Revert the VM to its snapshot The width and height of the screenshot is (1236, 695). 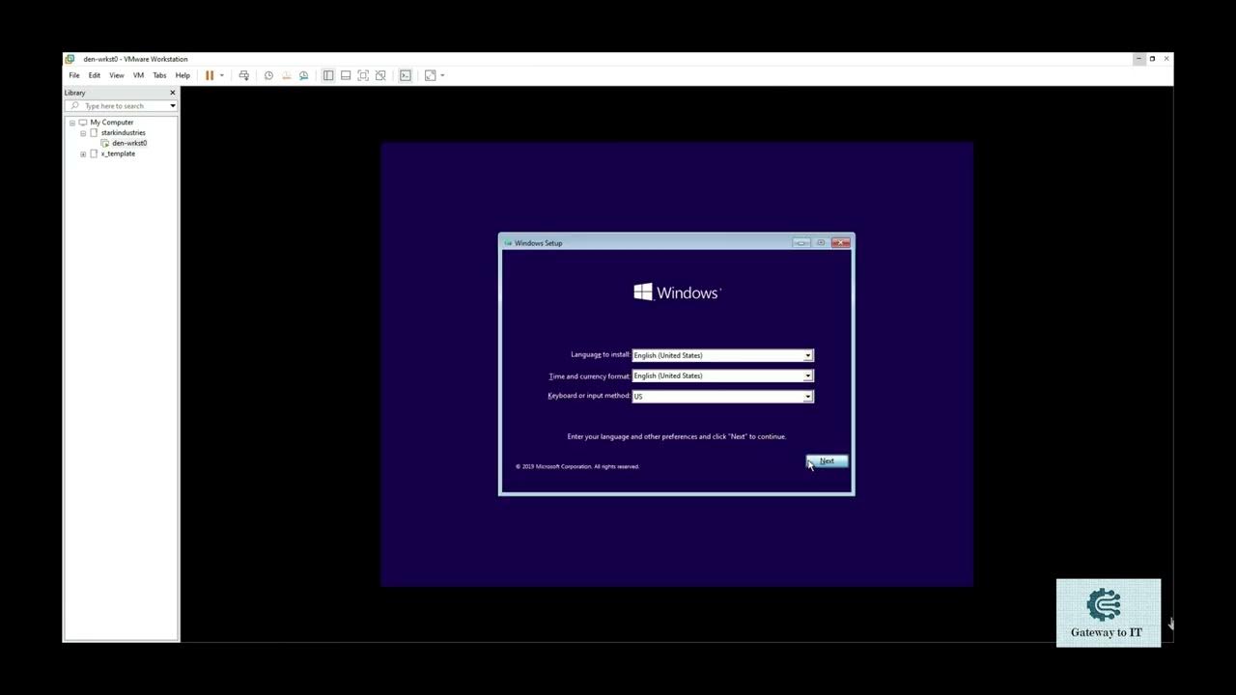click(x=286, y=75)
